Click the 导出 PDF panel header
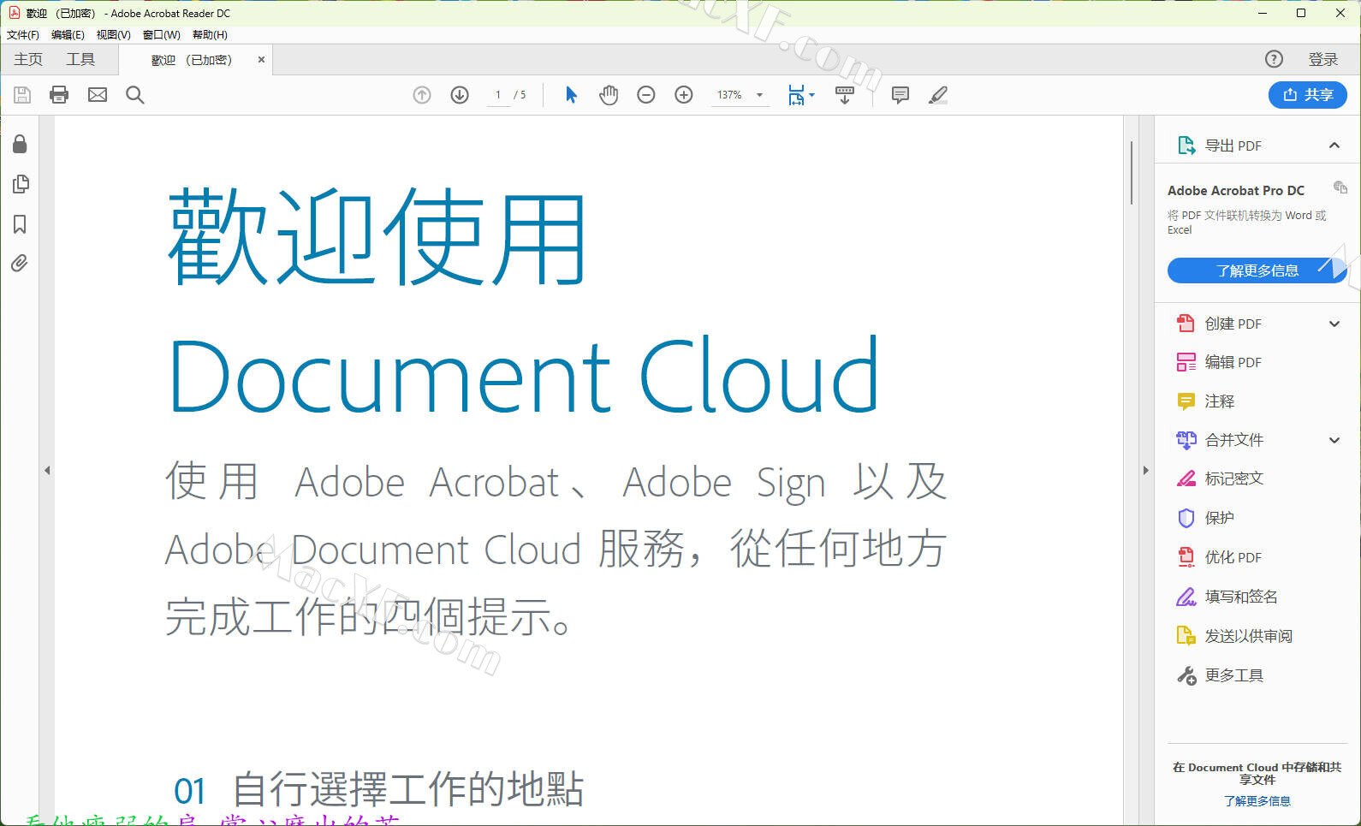1361x826 pixels. click(1257, 146)
